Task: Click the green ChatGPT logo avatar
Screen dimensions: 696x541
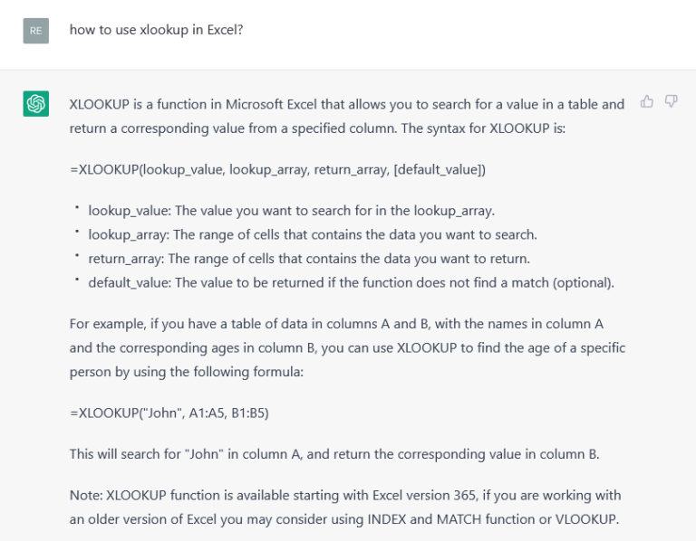Action: pos(36,104)
